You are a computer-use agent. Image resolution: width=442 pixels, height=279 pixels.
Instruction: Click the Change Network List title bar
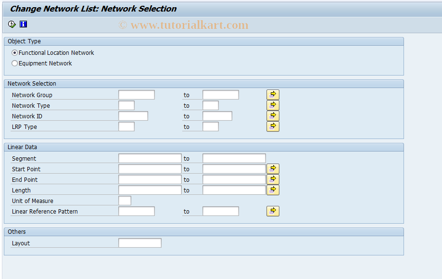point(92,9)
